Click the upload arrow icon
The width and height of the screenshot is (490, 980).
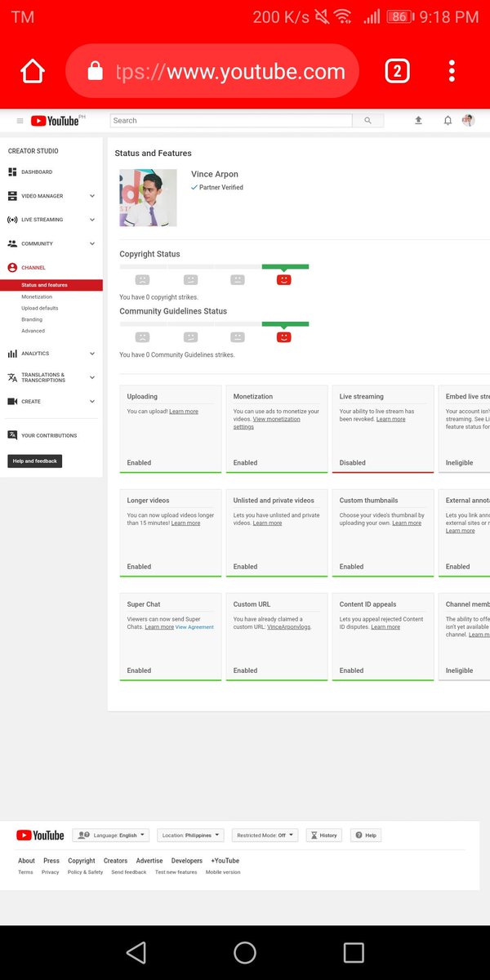click(418, 120)
